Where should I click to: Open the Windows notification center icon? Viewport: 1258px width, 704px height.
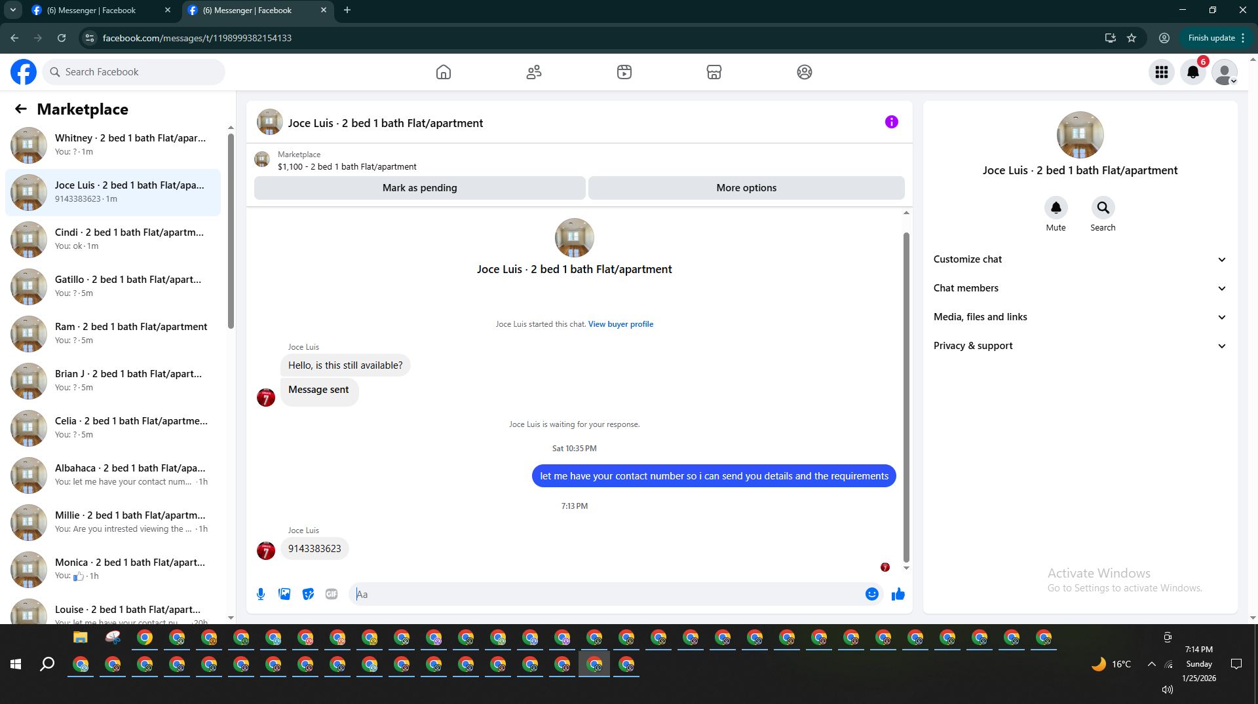pyautogui.click(x=1236, y=664)
